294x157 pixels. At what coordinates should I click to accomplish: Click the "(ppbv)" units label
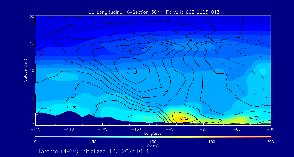pos(153,146)
